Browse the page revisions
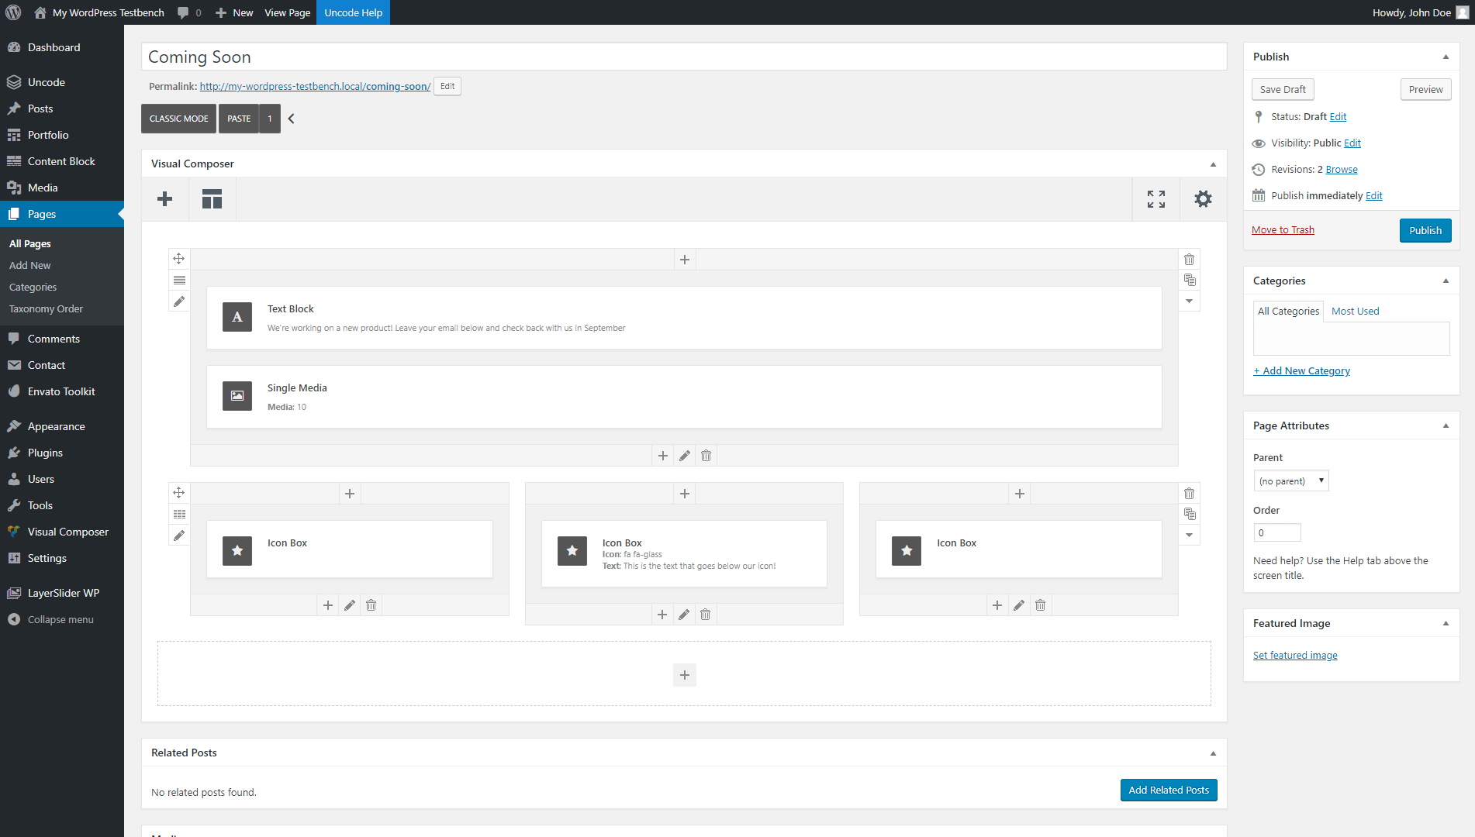The width and height of the screenshot is (1475, 837). [x=1342, y=169]
